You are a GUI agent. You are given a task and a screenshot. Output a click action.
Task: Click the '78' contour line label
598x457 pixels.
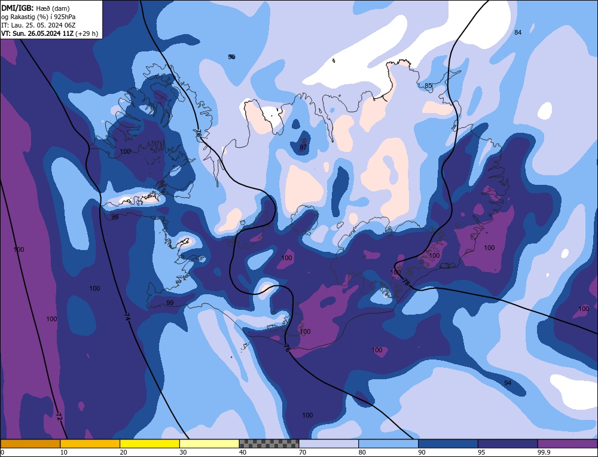(406, 283)
